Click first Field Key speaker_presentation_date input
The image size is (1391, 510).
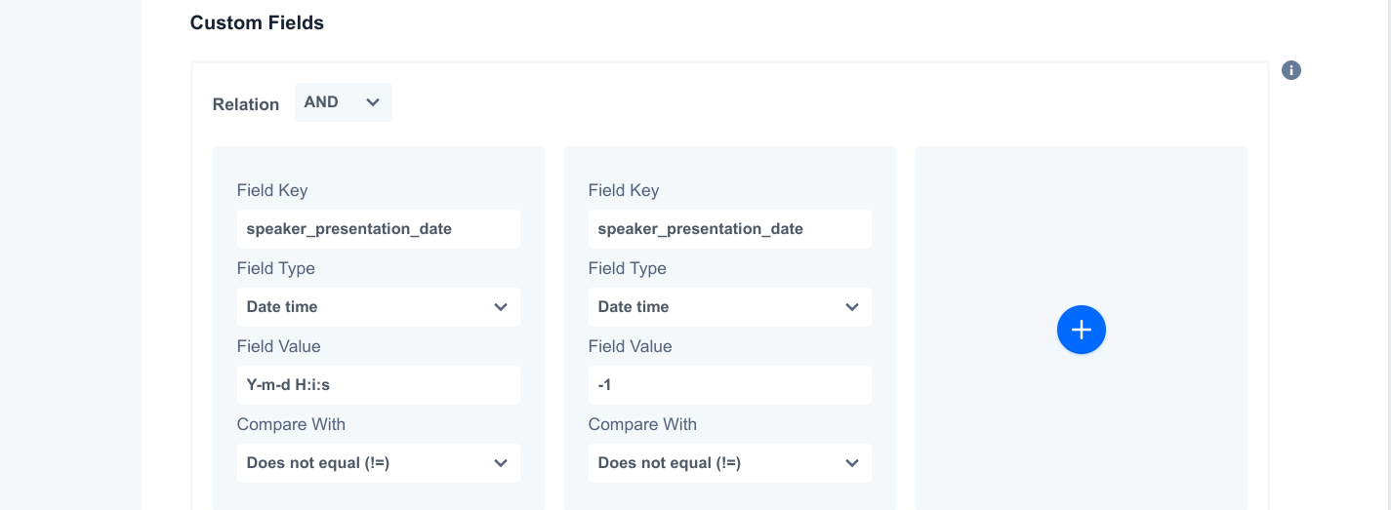pos(379,229)
